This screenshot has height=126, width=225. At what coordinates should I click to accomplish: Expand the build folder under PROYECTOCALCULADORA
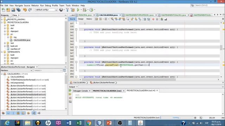5,25
